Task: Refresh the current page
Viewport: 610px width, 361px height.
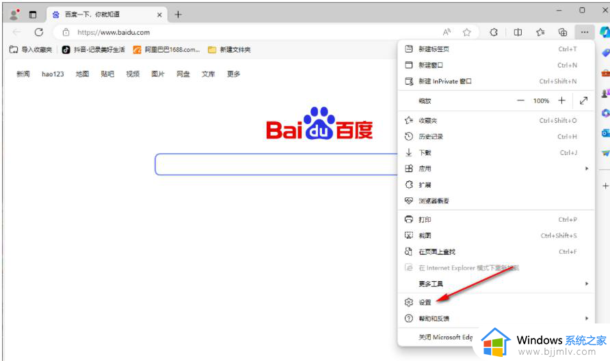Action: coord(38,32)
